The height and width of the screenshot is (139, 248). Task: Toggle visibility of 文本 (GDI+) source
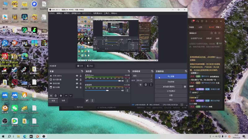coord(77,76)
